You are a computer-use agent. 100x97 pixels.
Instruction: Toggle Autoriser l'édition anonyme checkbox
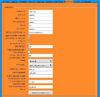[x=29, y=35]
